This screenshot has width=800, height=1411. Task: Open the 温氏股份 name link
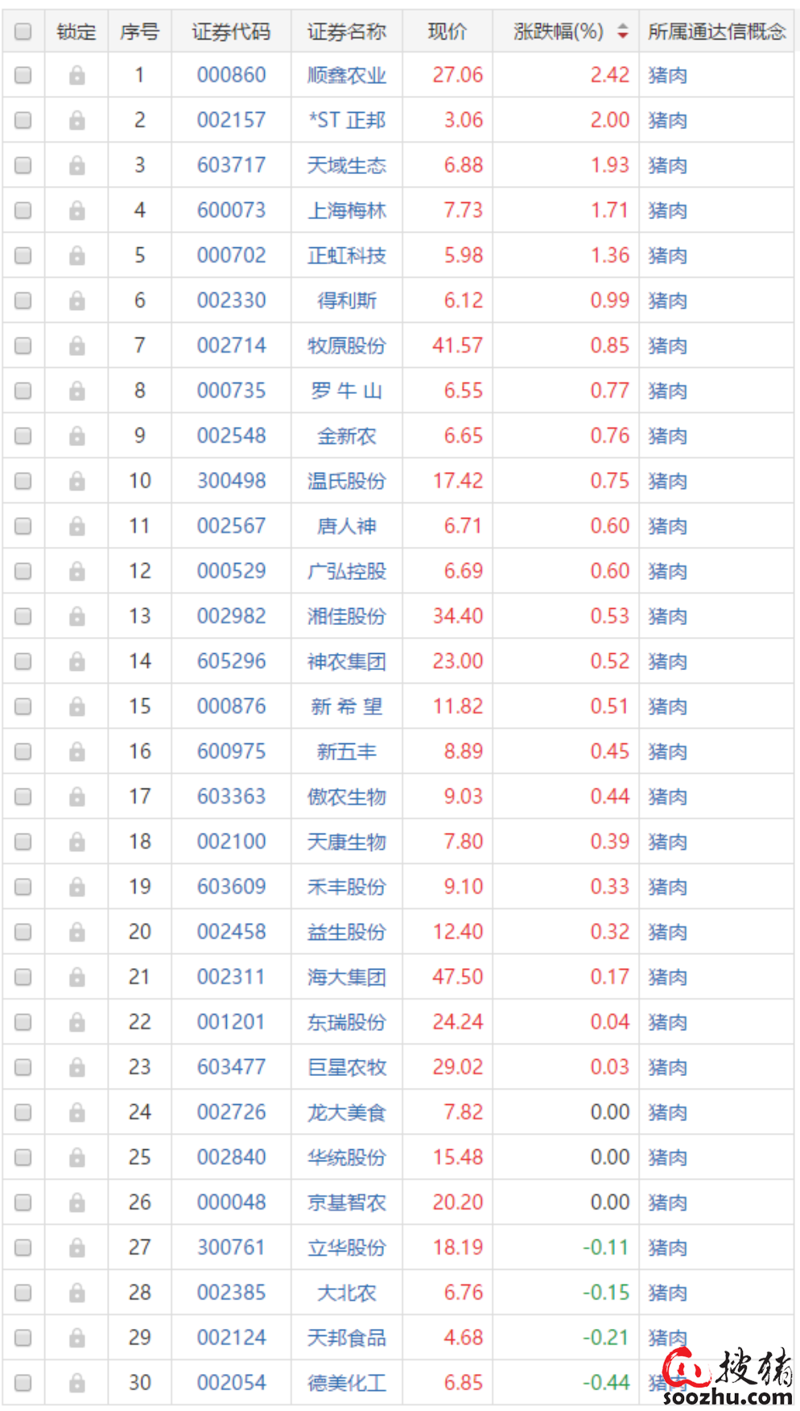pyautogui.click(x=347, y=481)
